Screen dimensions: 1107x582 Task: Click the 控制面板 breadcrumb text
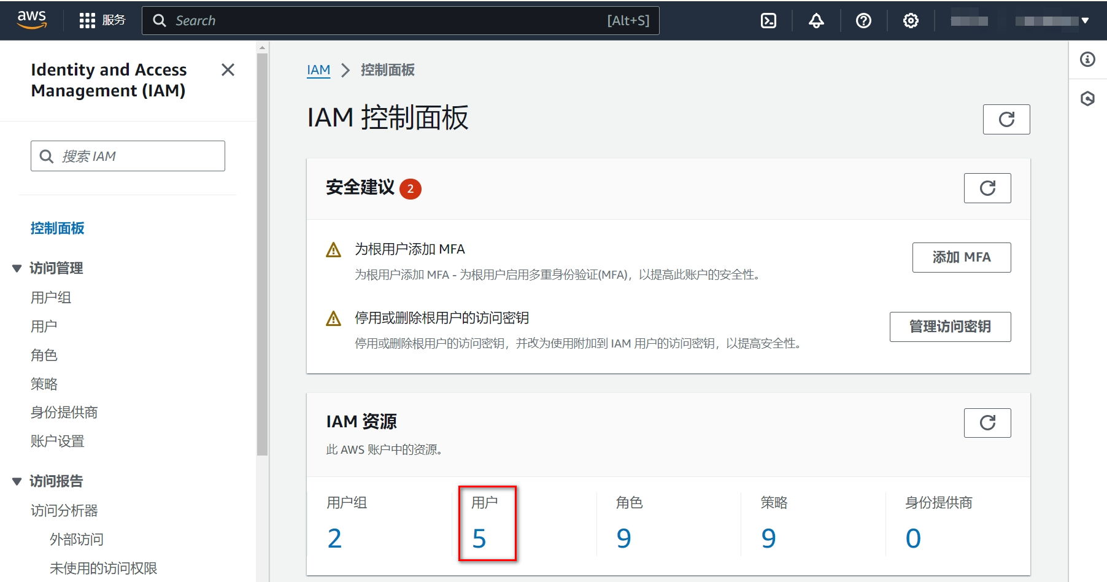(x=388, y=70)
